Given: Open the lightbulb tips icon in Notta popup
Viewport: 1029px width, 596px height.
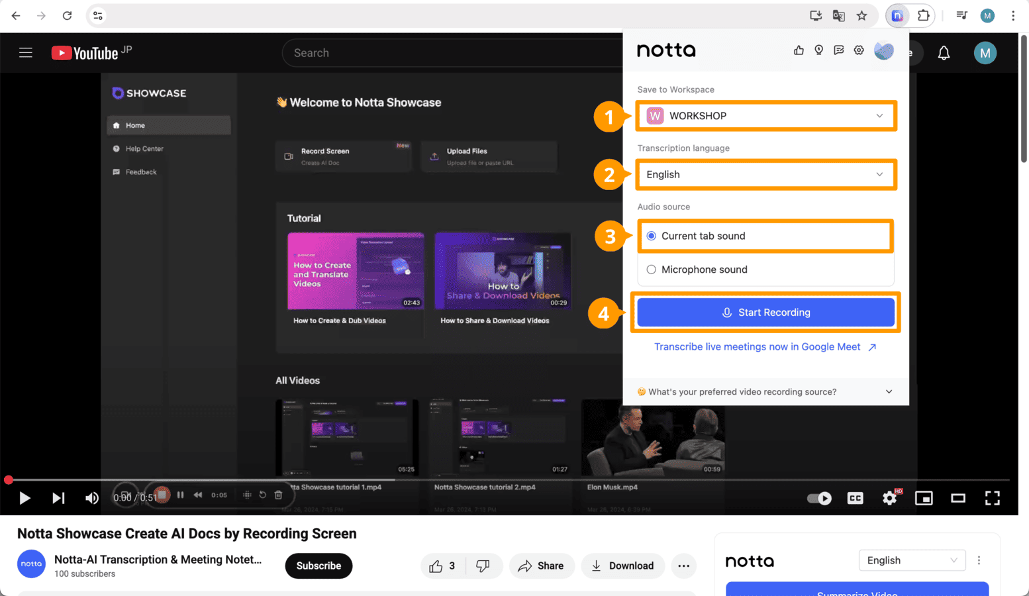Looking at the screenshot, I should [x=819, y=50].
